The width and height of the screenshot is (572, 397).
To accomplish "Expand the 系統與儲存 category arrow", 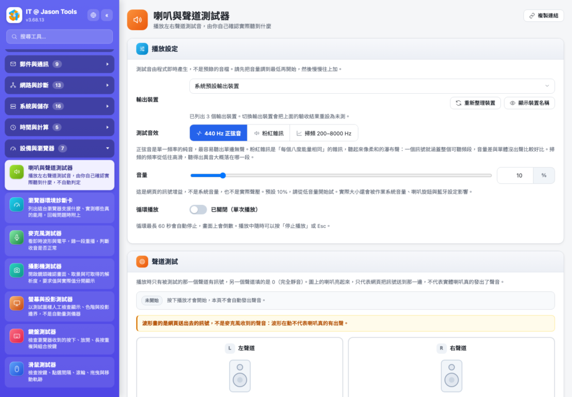I will (x=108, y=107).
